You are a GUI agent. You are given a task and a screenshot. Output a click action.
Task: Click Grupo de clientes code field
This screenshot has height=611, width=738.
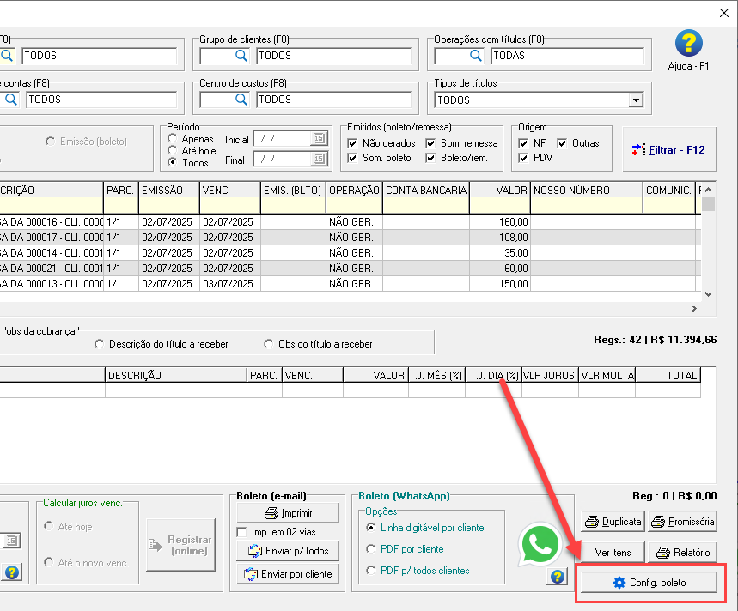(217, 56)
